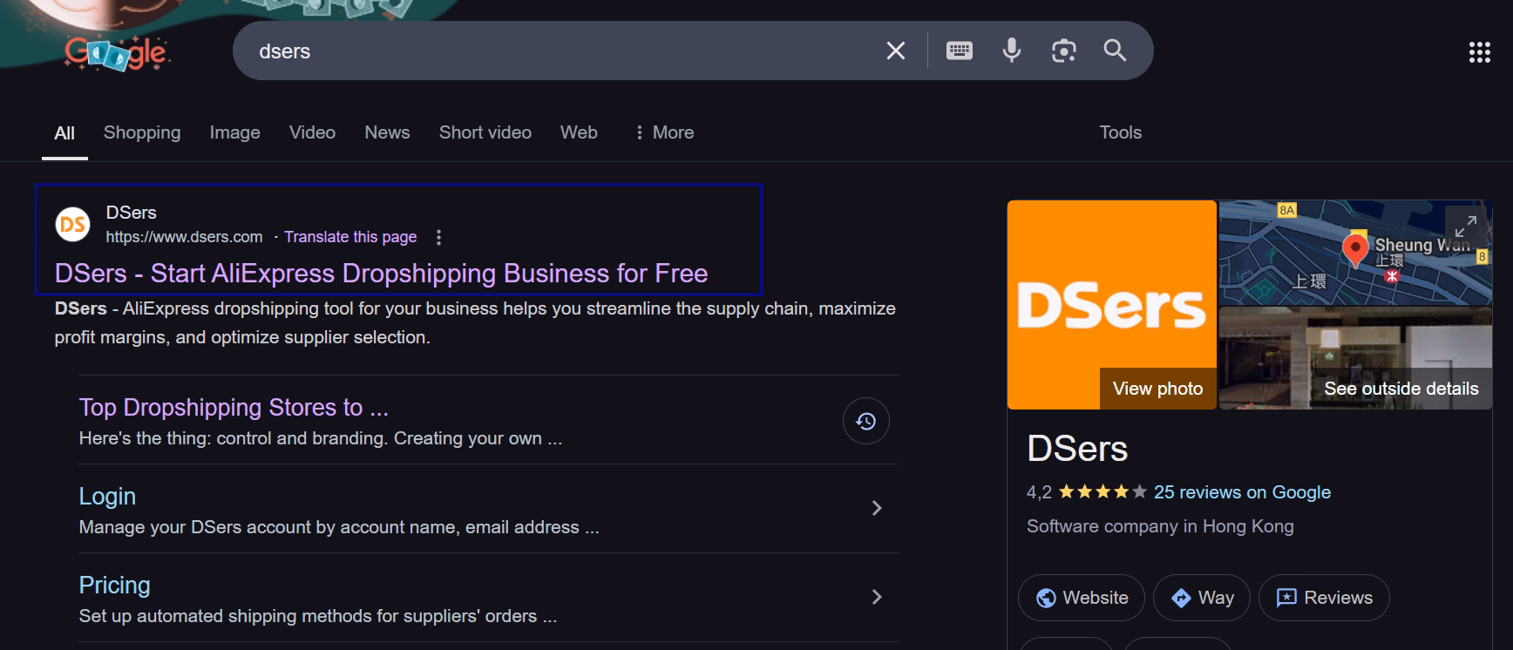This screenshot has height=650, width=1513.
Task: Expand the map with the fullscreen arrows icon
Action: coord(1466,226)
